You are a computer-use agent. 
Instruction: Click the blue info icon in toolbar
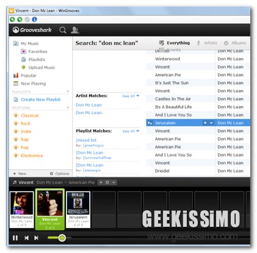pos(34,20)
